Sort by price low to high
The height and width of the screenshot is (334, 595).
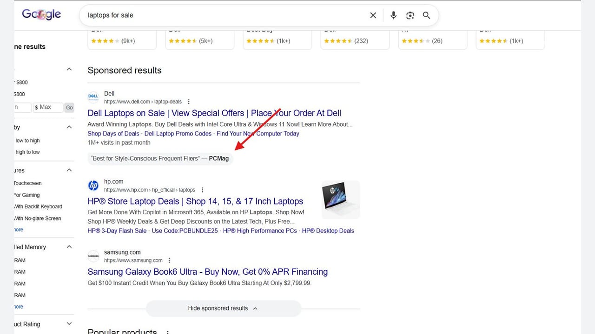point(27,141)
